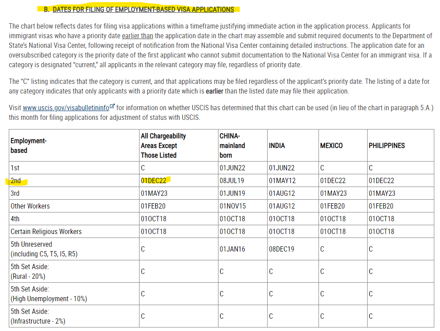
Task: Click 01OCT18 in 4th row All Chargeability column
Action: pos(154,219)
